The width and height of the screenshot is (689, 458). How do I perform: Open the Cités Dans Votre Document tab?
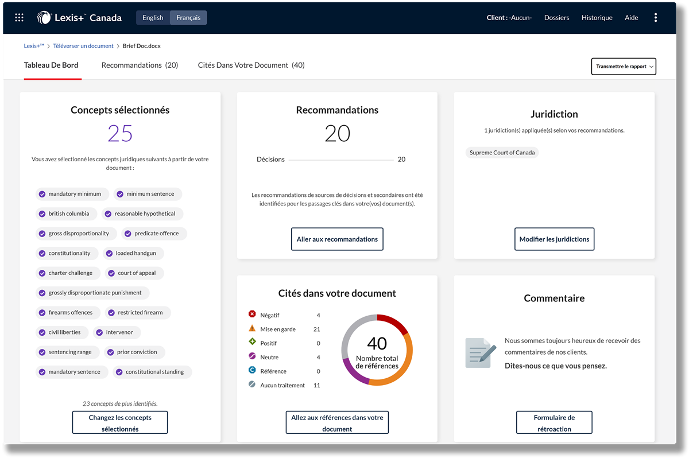pyautogui.click(x=251, y=65)
